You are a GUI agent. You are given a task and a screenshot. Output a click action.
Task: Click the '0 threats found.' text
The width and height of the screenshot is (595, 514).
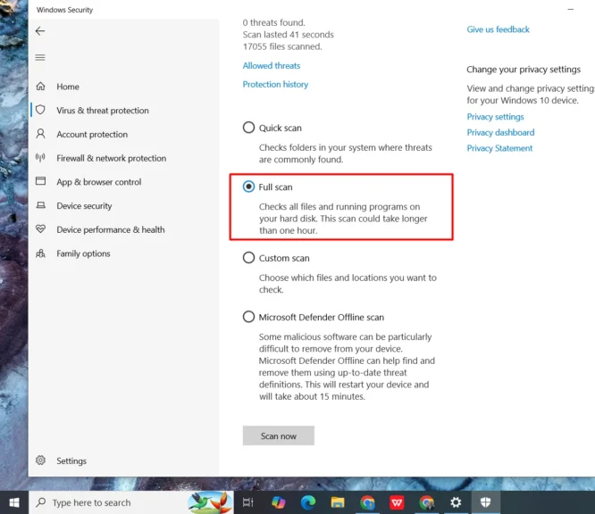point(273,22)
